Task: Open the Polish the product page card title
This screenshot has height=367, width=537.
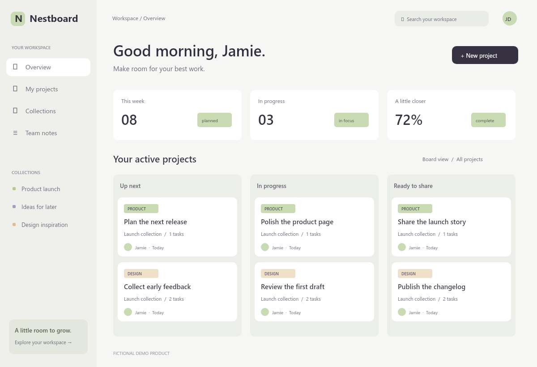Action: click(297, 222)
